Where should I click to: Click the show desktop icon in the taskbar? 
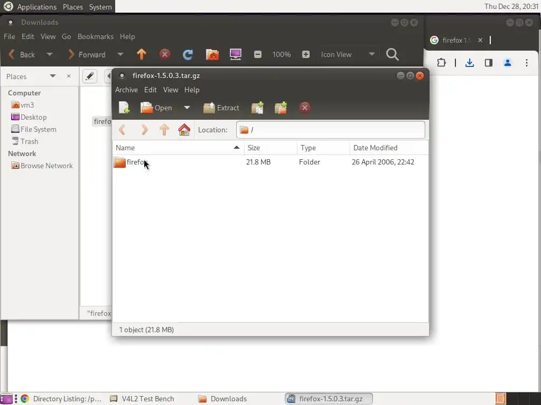[x=6, y=399]
